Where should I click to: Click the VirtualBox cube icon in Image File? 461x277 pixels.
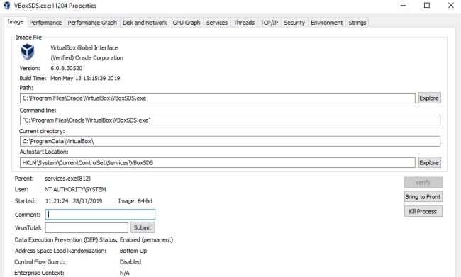pos(28,52)
